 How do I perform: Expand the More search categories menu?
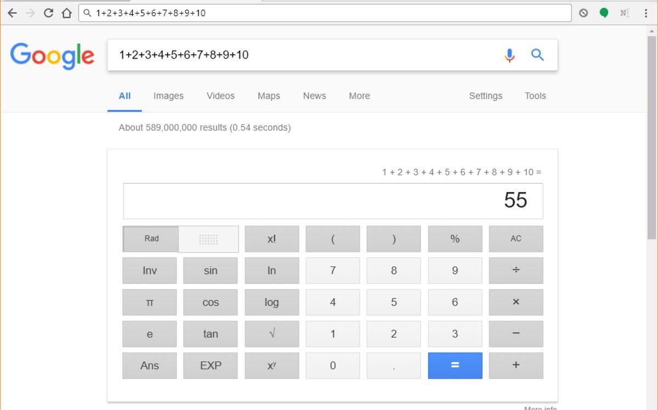(359, 96)
